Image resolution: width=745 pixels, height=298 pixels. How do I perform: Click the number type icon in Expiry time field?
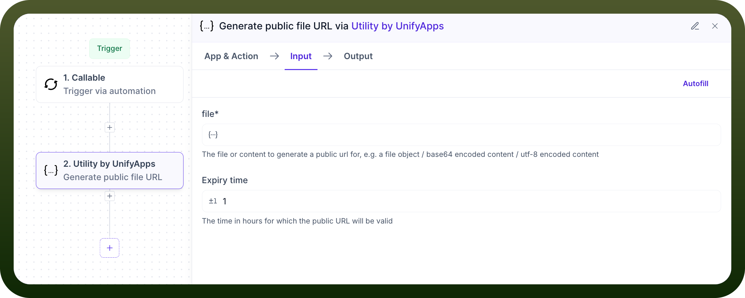coord(213,201)
